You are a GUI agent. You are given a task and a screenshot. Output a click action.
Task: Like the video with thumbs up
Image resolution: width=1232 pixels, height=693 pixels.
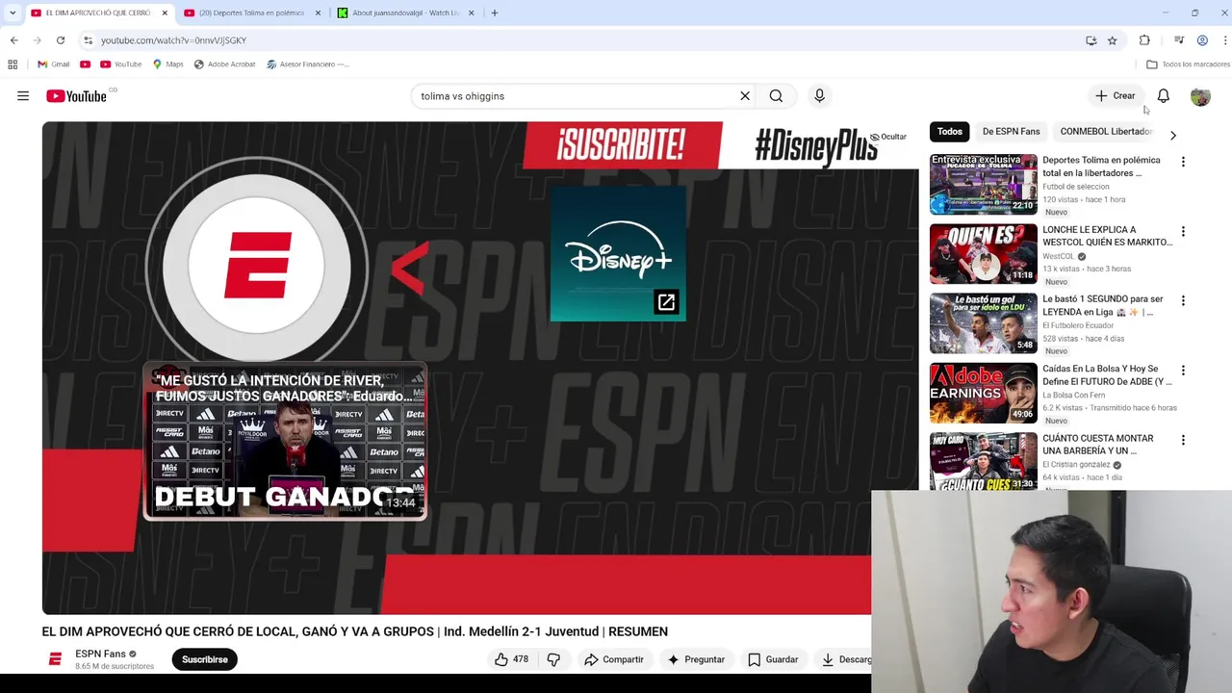point(511,659)
